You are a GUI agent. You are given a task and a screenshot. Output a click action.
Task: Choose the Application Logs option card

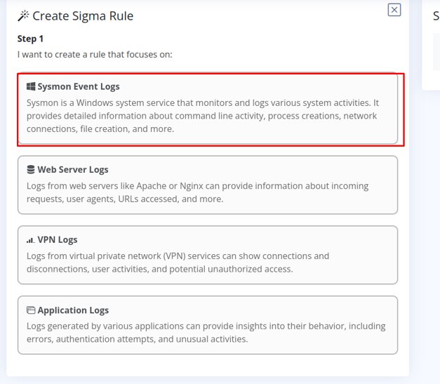[208, 325]
